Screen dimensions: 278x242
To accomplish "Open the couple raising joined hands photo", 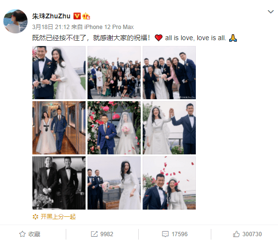I will coord(169,128).
